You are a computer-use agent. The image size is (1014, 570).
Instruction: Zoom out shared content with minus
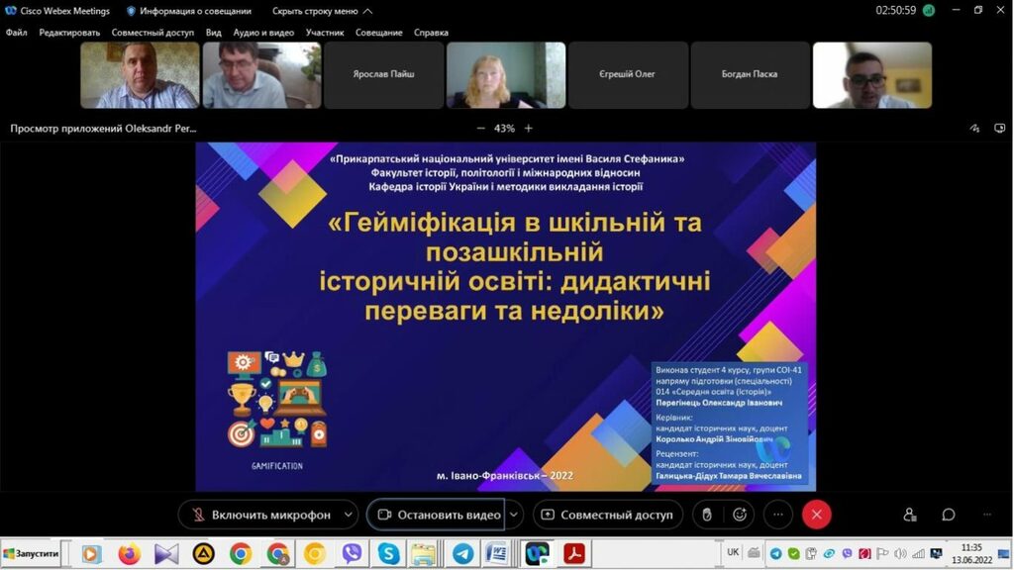481,129
